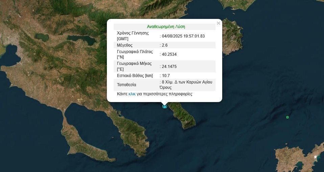This screenshot has height=172, width=324.
Task: Select the green earthquake marker in the sea
Action: click(x=287, y=117)
